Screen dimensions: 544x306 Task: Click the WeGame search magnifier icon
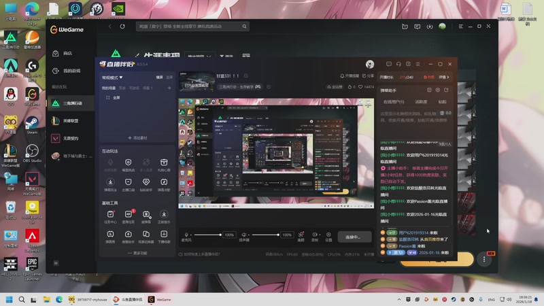[x=244, y=27]
